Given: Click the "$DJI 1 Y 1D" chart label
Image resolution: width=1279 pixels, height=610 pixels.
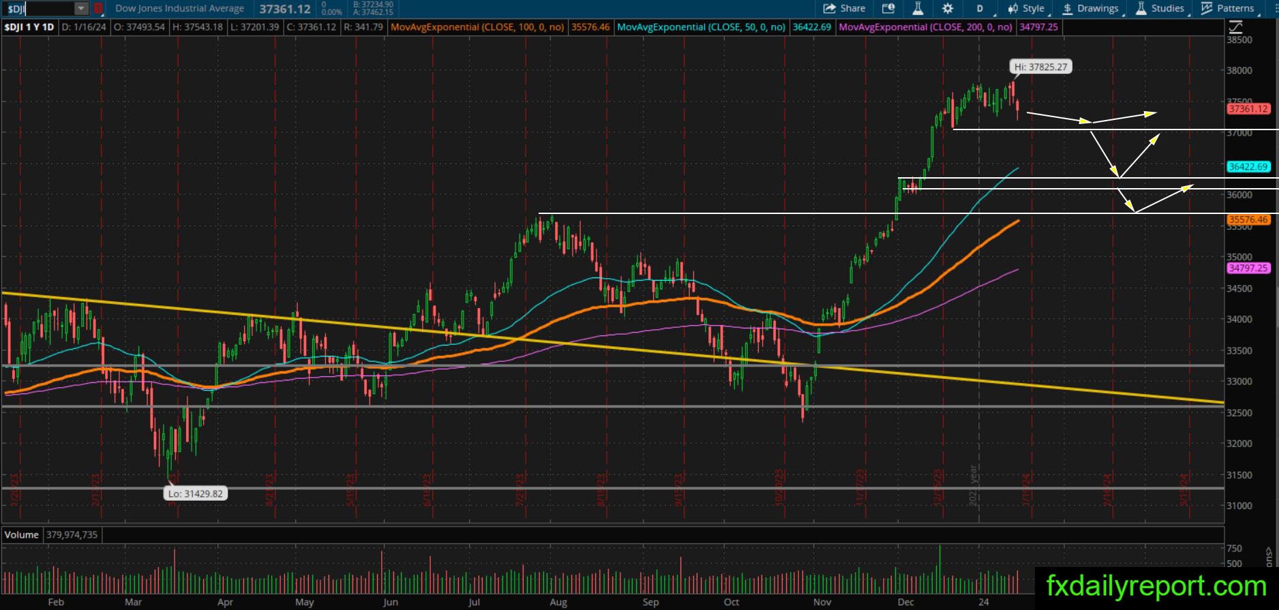Looking at the screenshot, I should pos(29,27).
